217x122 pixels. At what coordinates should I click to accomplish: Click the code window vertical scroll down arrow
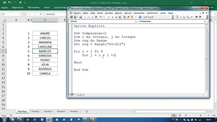[x=206, y=92]
